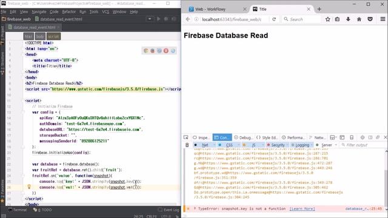This screenshot has height=218, width=388.
Task: Open the Terminal tool window
Action: tap(18, 210)
